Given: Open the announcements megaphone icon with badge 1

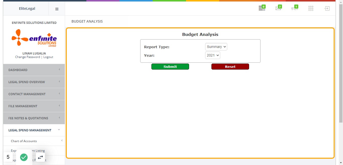Looking at the screenshot, I should 295,8.
